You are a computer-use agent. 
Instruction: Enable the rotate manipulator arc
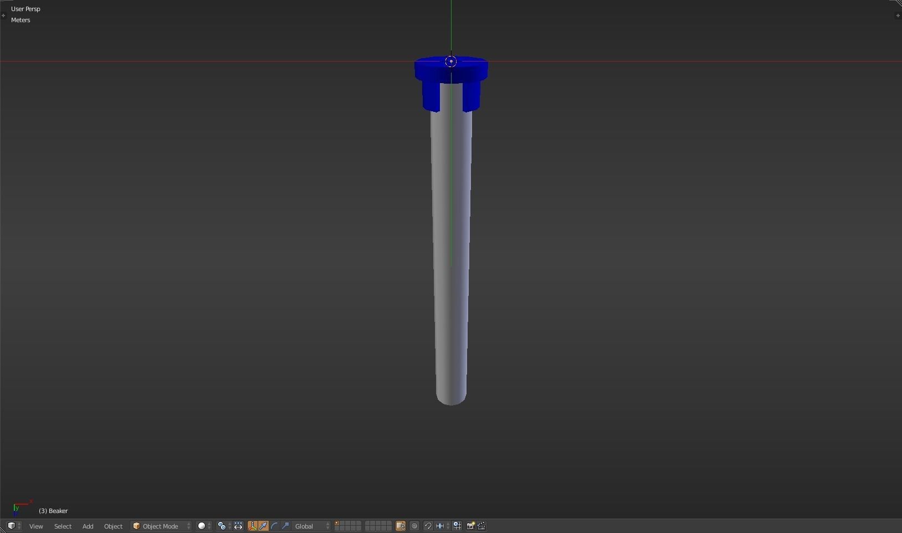[274, 526]
